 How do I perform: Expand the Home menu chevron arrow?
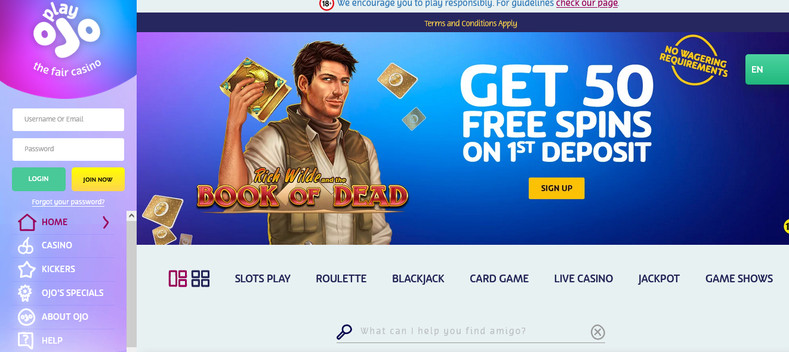pyautogui.click(x=106, y=222)
